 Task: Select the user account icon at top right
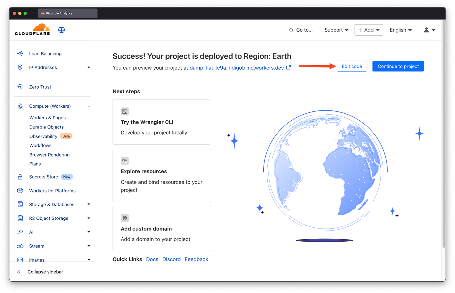pos(426,30)
